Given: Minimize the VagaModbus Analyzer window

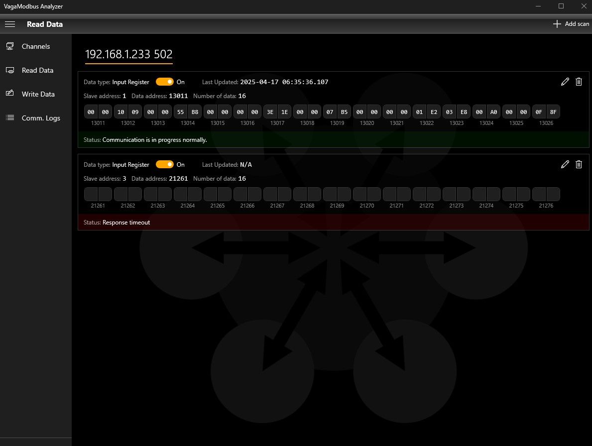Looking at the screenshot, I should click(538, 6).
